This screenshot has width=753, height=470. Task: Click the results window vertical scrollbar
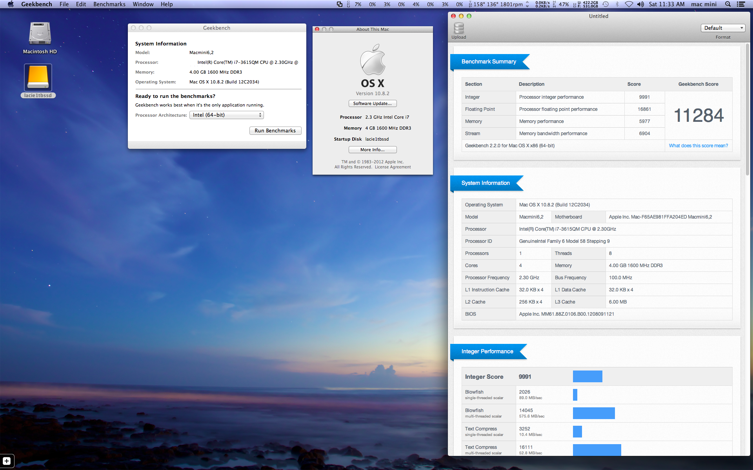coord(748,110)
